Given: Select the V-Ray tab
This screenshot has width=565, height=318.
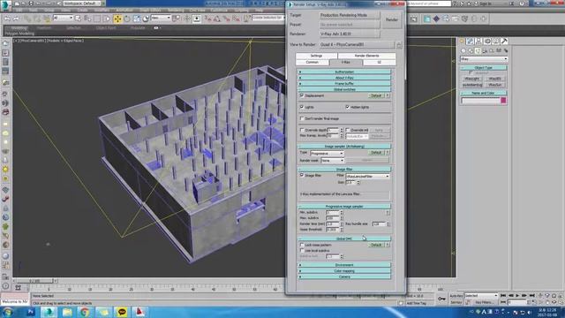Looking at the screenshot, I should tap(346, 63).
